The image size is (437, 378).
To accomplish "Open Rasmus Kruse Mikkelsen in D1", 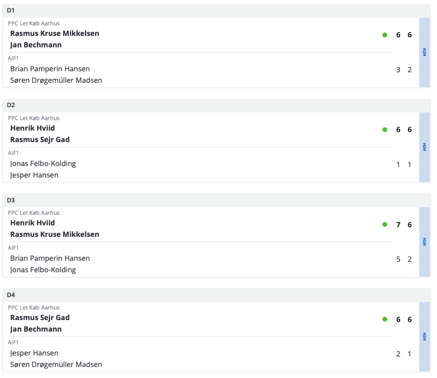I will 55,33.
